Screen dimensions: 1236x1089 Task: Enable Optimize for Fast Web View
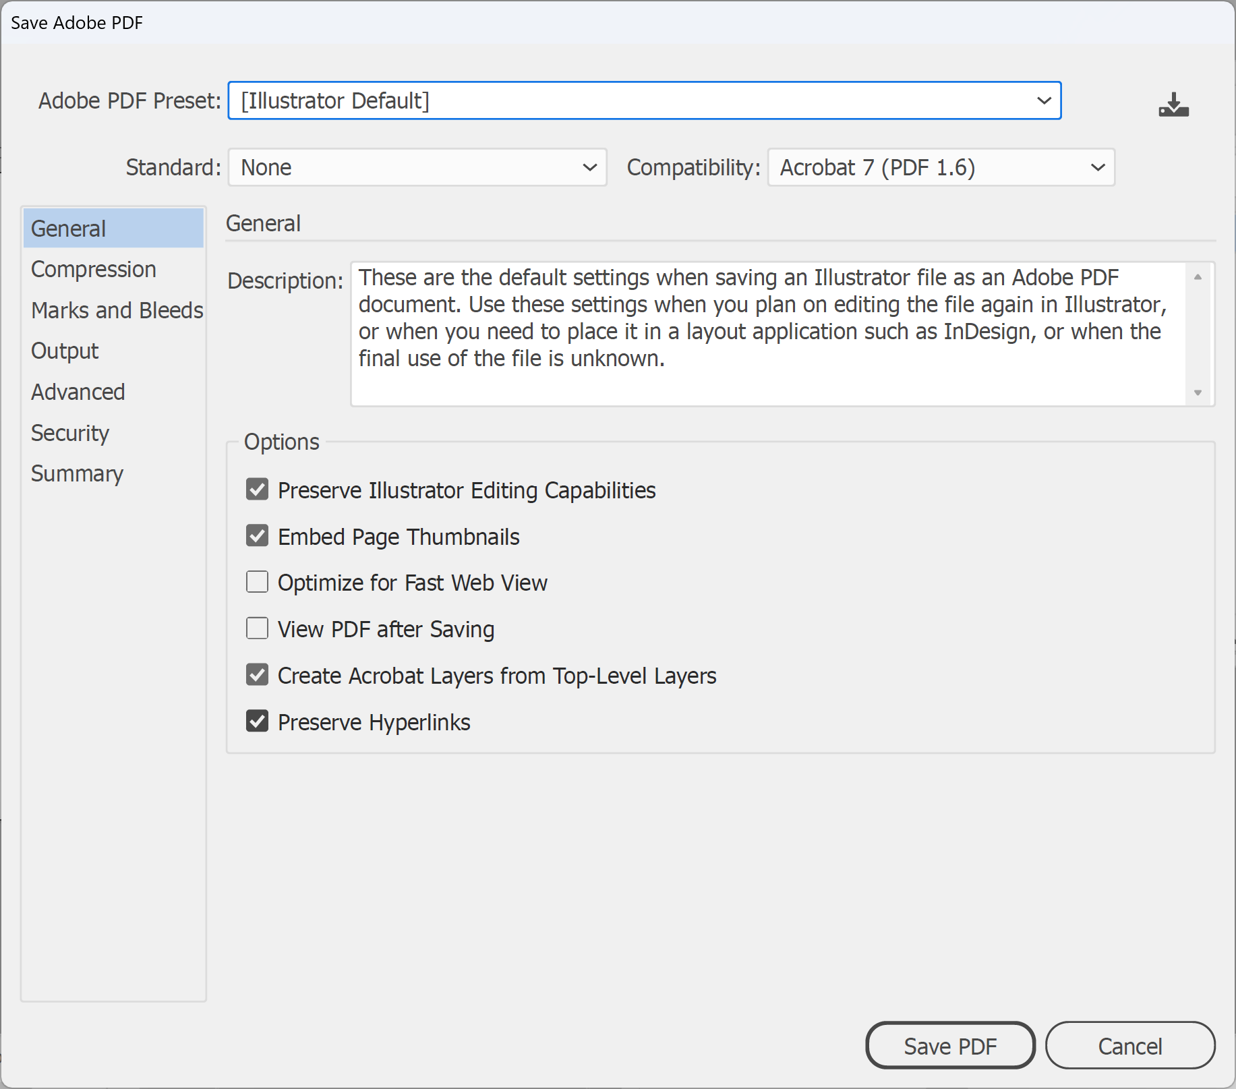(257, 582)
